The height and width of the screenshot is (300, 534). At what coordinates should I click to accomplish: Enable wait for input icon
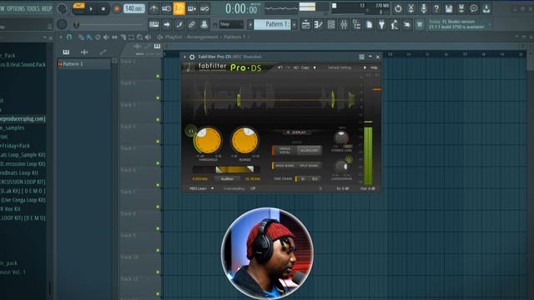coord(166,8)
